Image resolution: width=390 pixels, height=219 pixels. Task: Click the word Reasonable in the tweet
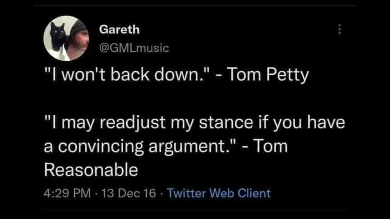pos(91,170)
